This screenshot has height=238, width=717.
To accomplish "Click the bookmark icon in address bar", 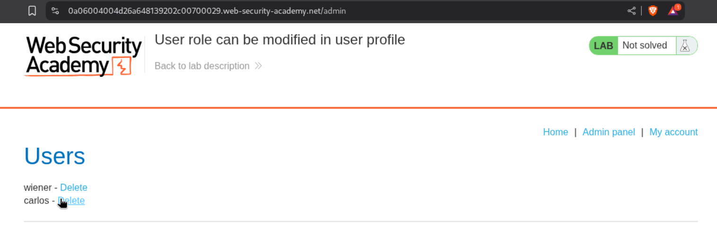I will click(x=32, y=11).
